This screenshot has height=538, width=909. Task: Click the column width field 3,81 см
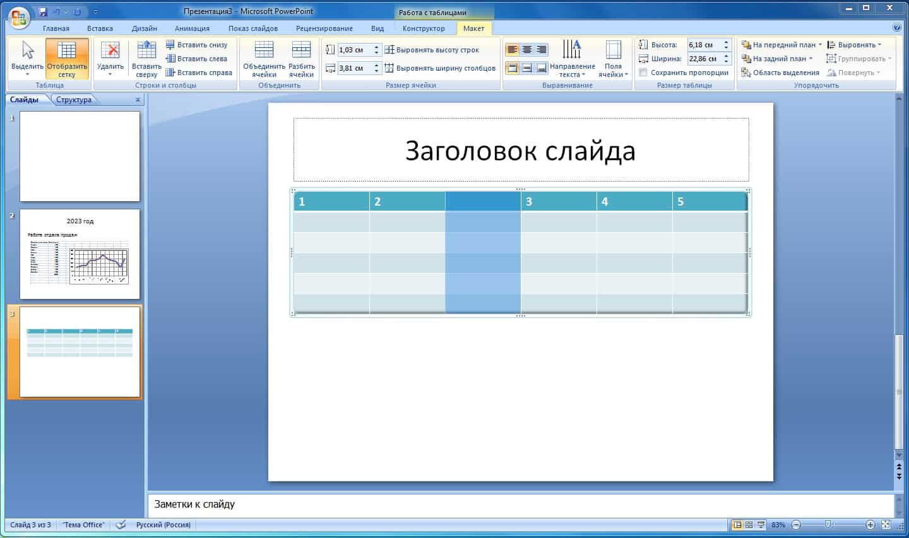(355, 68)
